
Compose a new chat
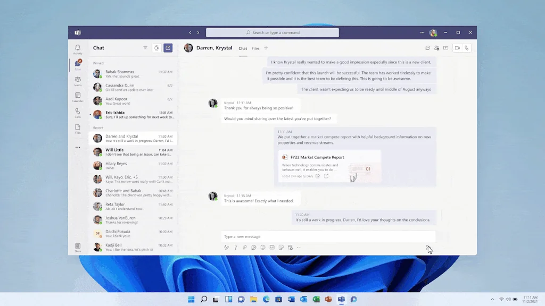coord(168,48)
